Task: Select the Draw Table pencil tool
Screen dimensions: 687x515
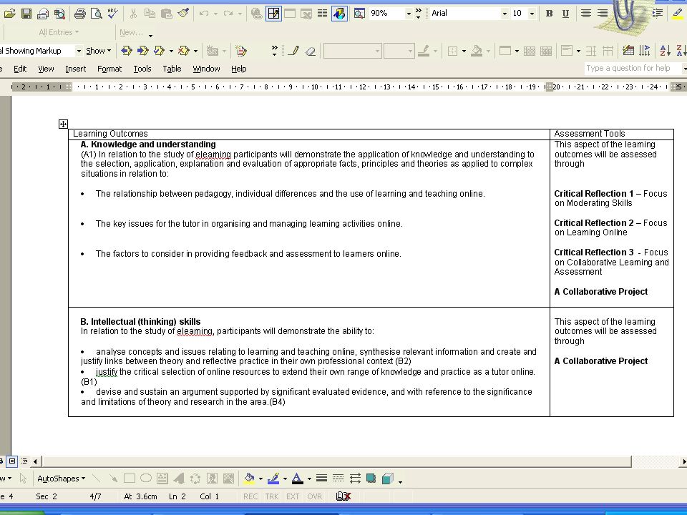Action: tap(293, 51)
